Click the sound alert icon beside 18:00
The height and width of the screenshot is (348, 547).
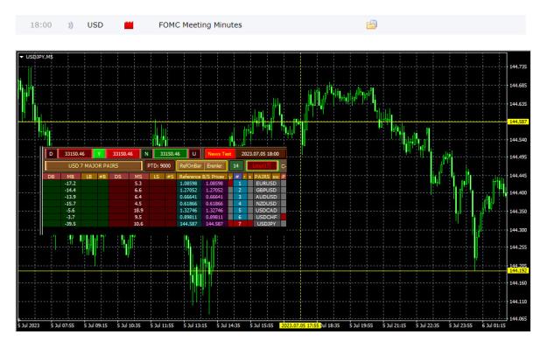point(71,25)
